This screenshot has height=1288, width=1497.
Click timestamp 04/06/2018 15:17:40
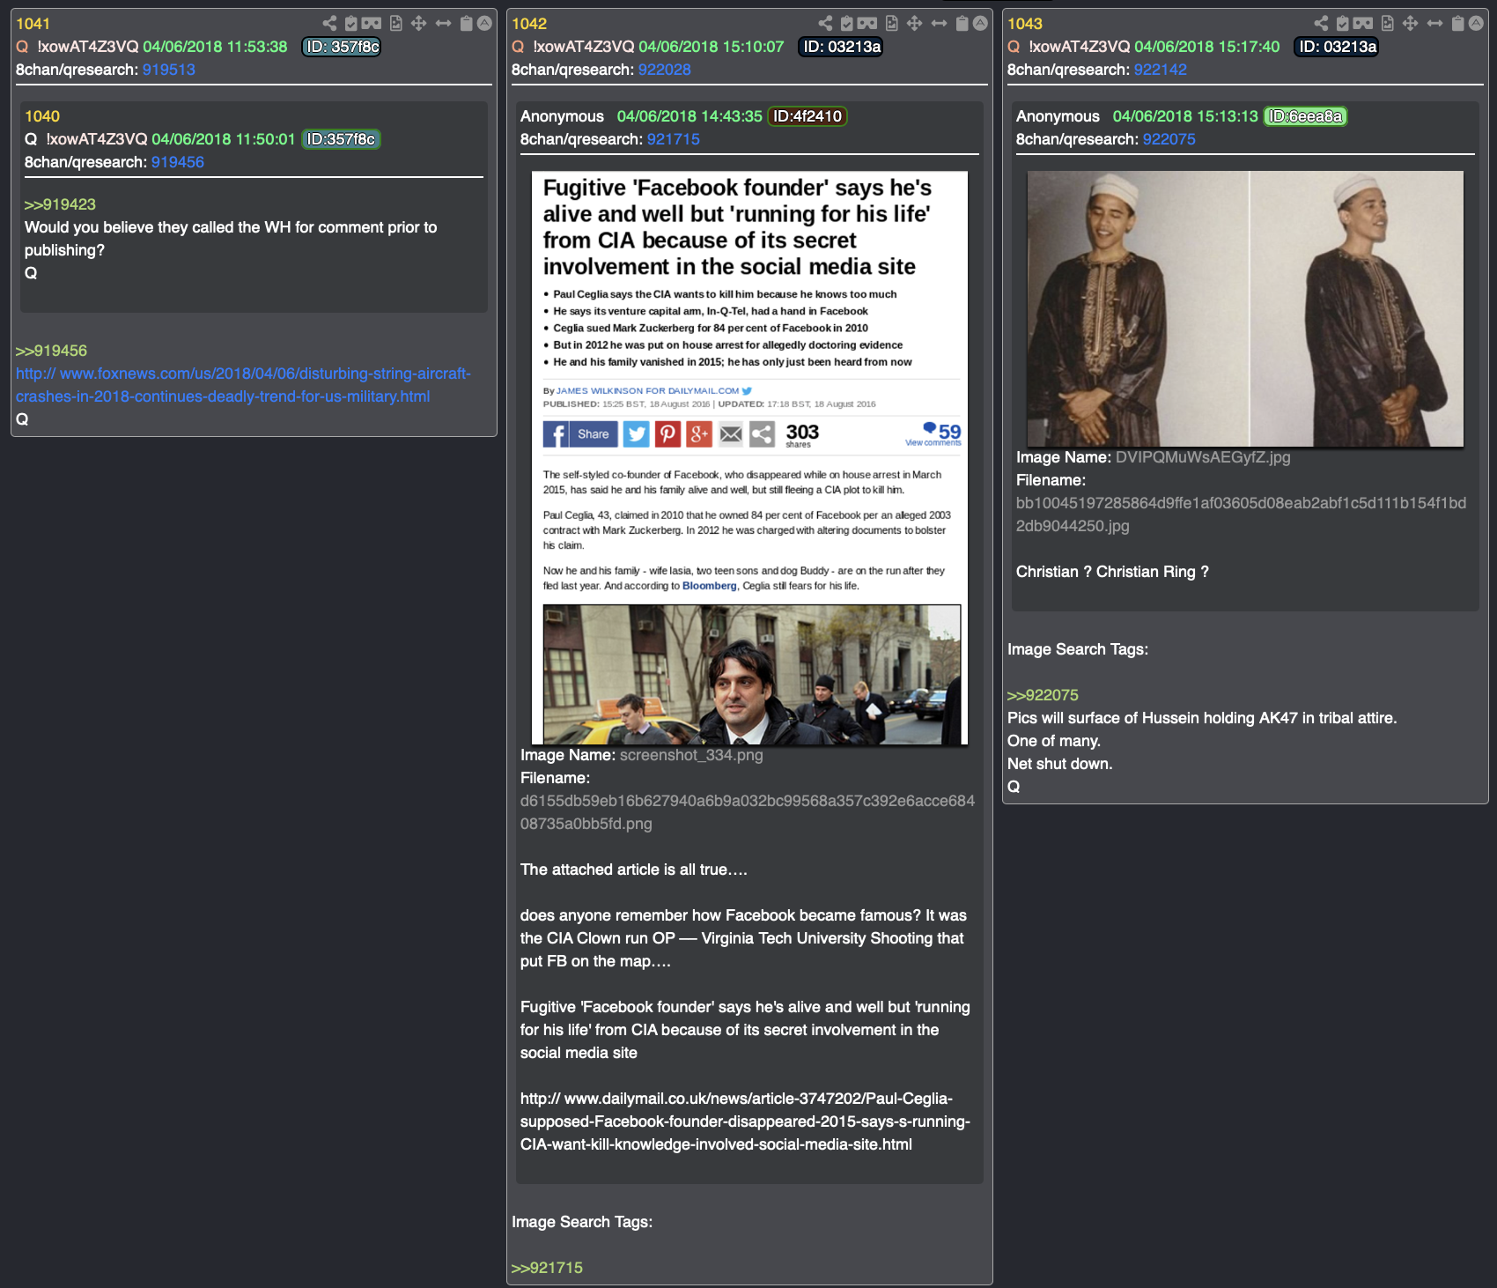click(x=1206, y=47)
